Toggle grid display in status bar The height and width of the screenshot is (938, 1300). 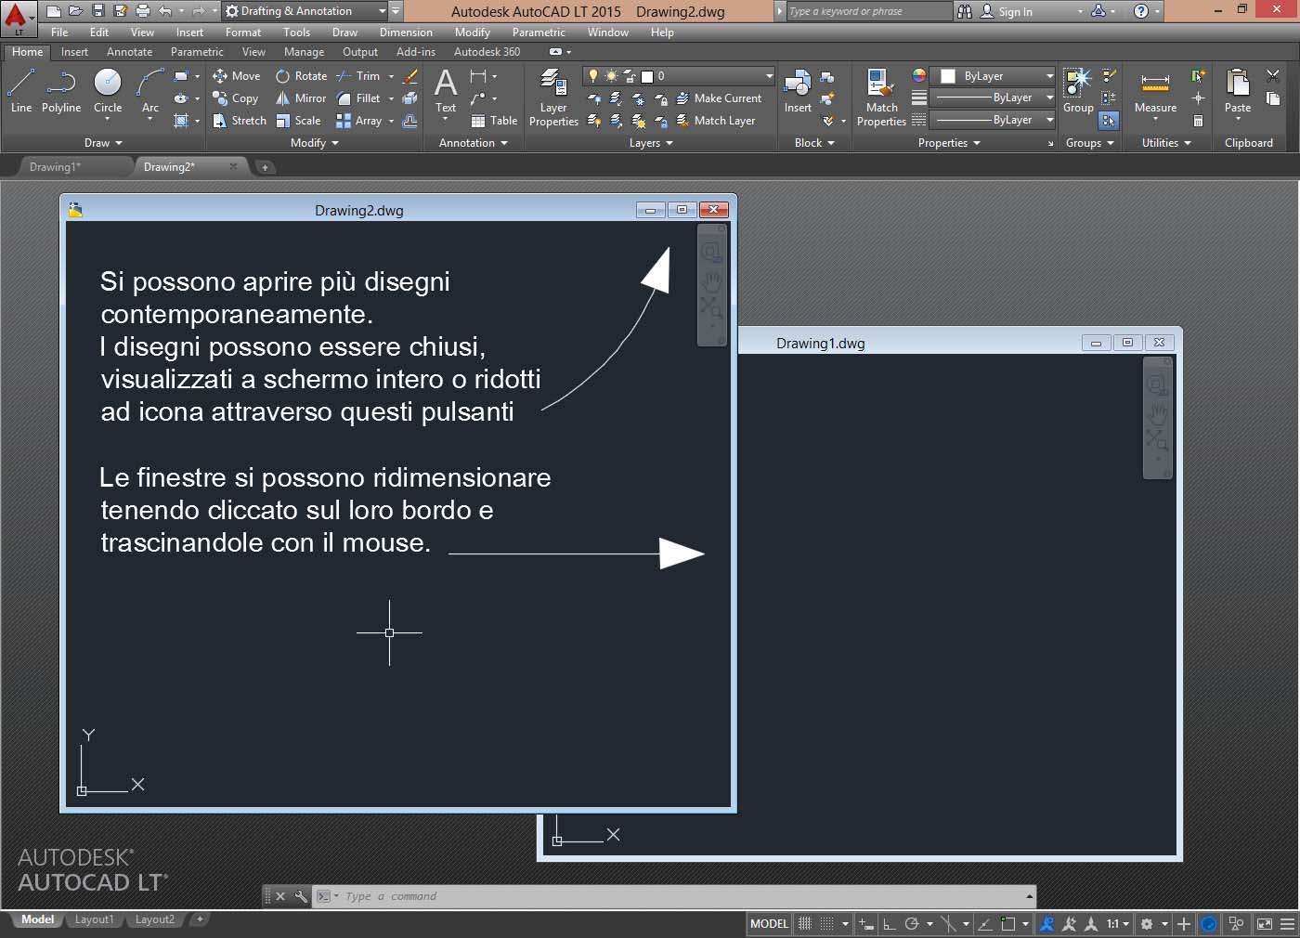click(805, 924)
